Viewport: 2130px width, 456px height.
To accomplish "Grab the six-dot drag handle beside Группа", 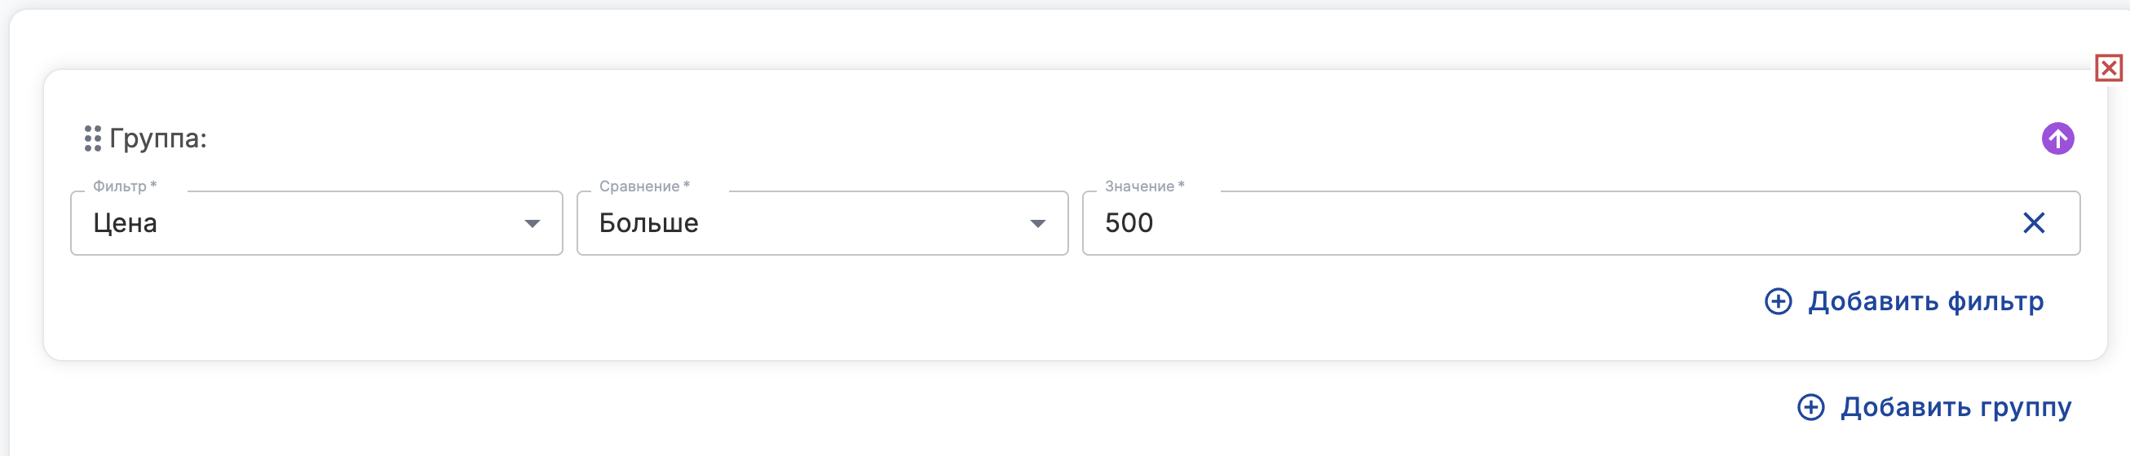I will coord(93,138).
